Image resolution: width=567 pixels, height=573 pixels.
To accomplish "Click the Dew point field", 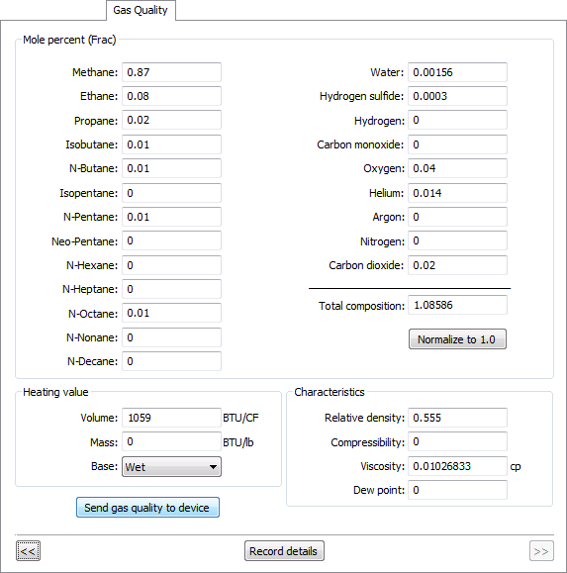I will [457, 490].
